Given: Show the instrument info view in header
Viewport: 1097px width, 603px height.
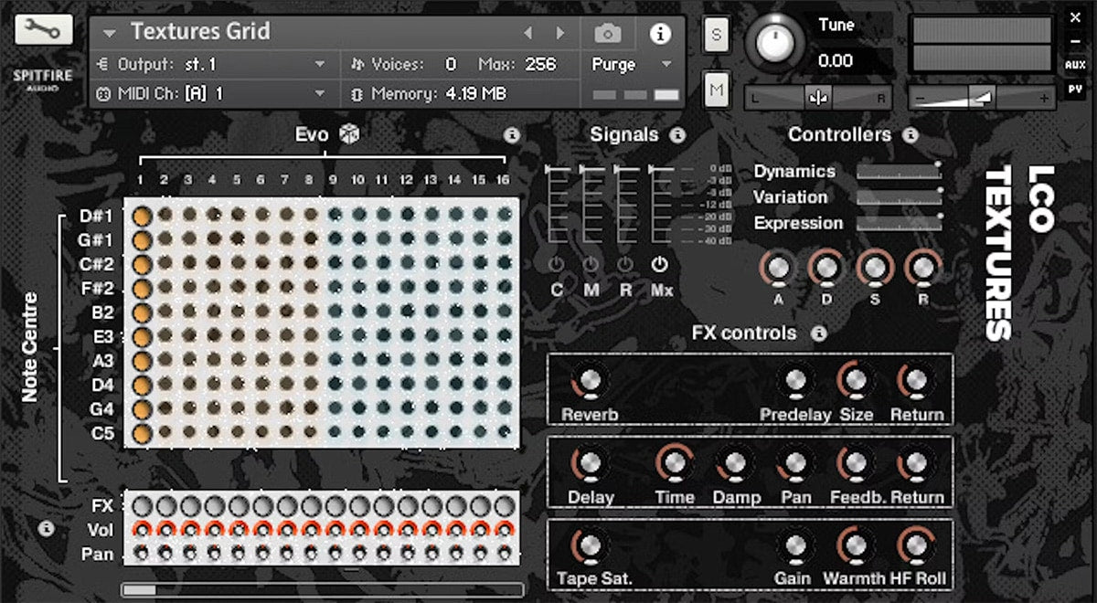Looking at the screenshot, I should point(660,34).
